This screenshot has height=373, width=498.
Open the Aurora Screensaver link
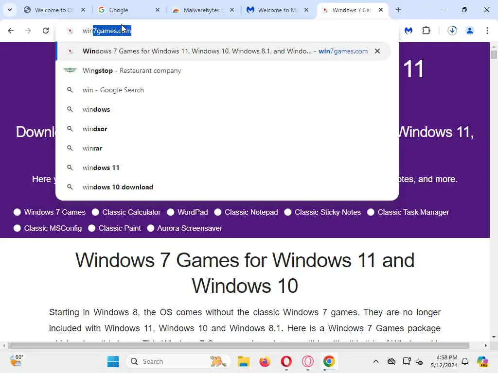tap(190, 228)
